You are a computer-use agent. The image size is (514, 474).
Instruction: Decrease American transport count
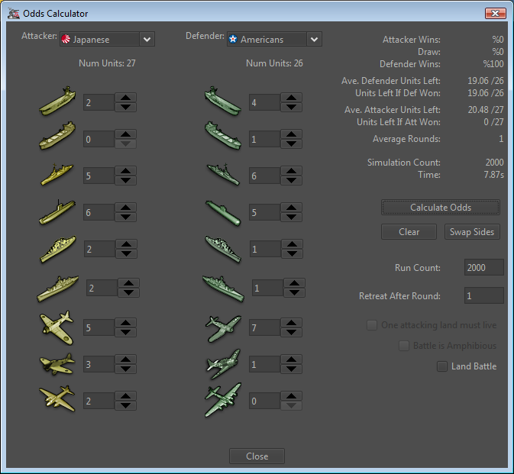(292, 143)
